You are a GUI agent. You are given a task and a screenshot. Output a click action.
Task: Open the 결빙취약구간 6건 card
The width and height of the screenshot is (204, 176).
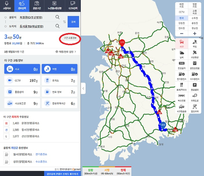(60, 104)
